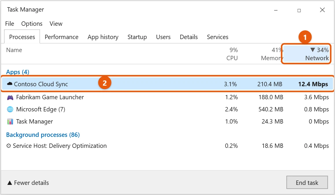Screen dimensions: 335x195
Task: Click the 188.0 MB memory value
Action: pyautogui.click(x=271, y=97)
